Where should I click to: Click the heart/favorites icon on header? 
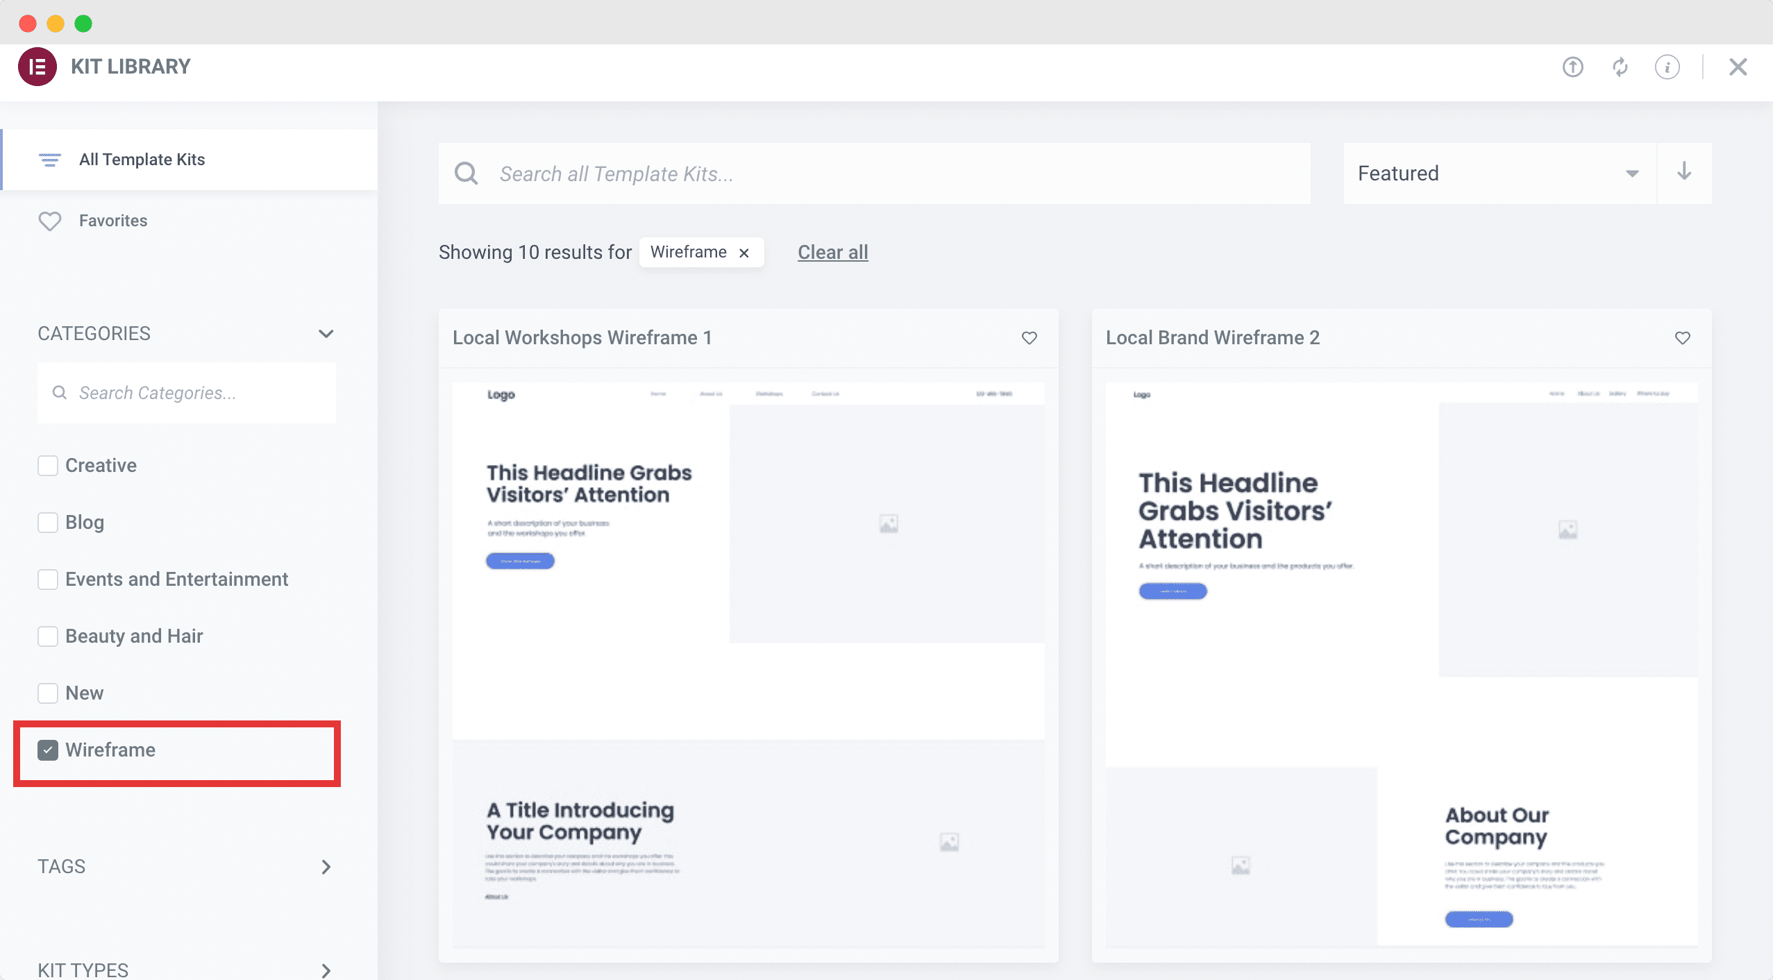pos(49,221)
